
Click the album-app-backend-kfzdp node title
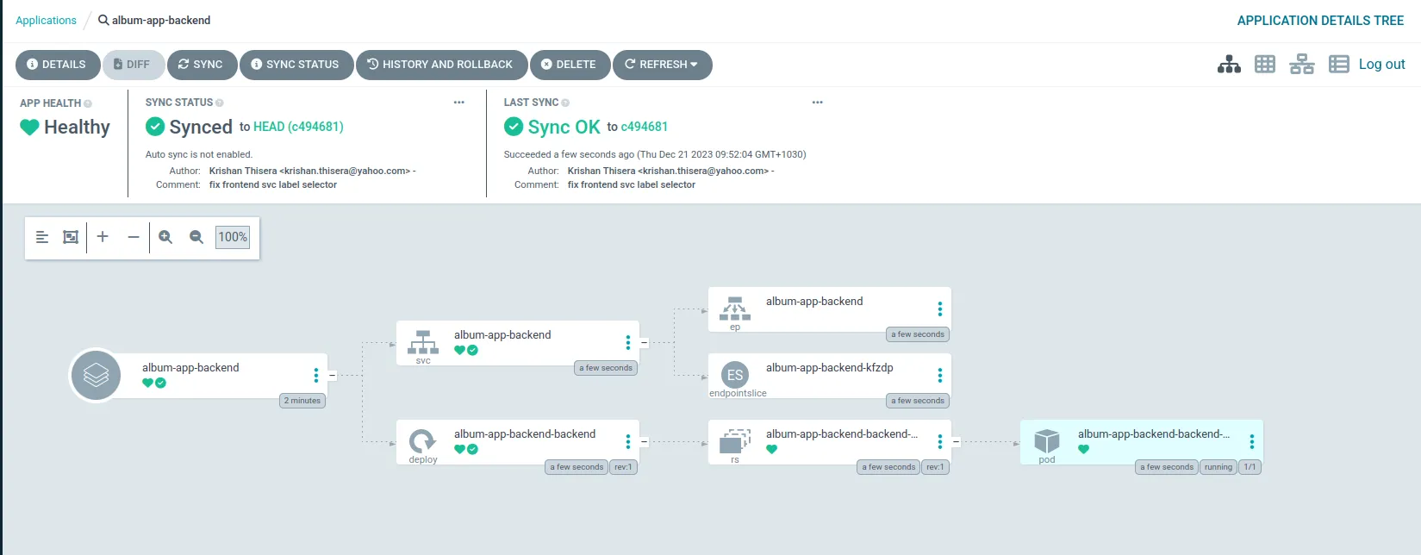pos(830,367)
